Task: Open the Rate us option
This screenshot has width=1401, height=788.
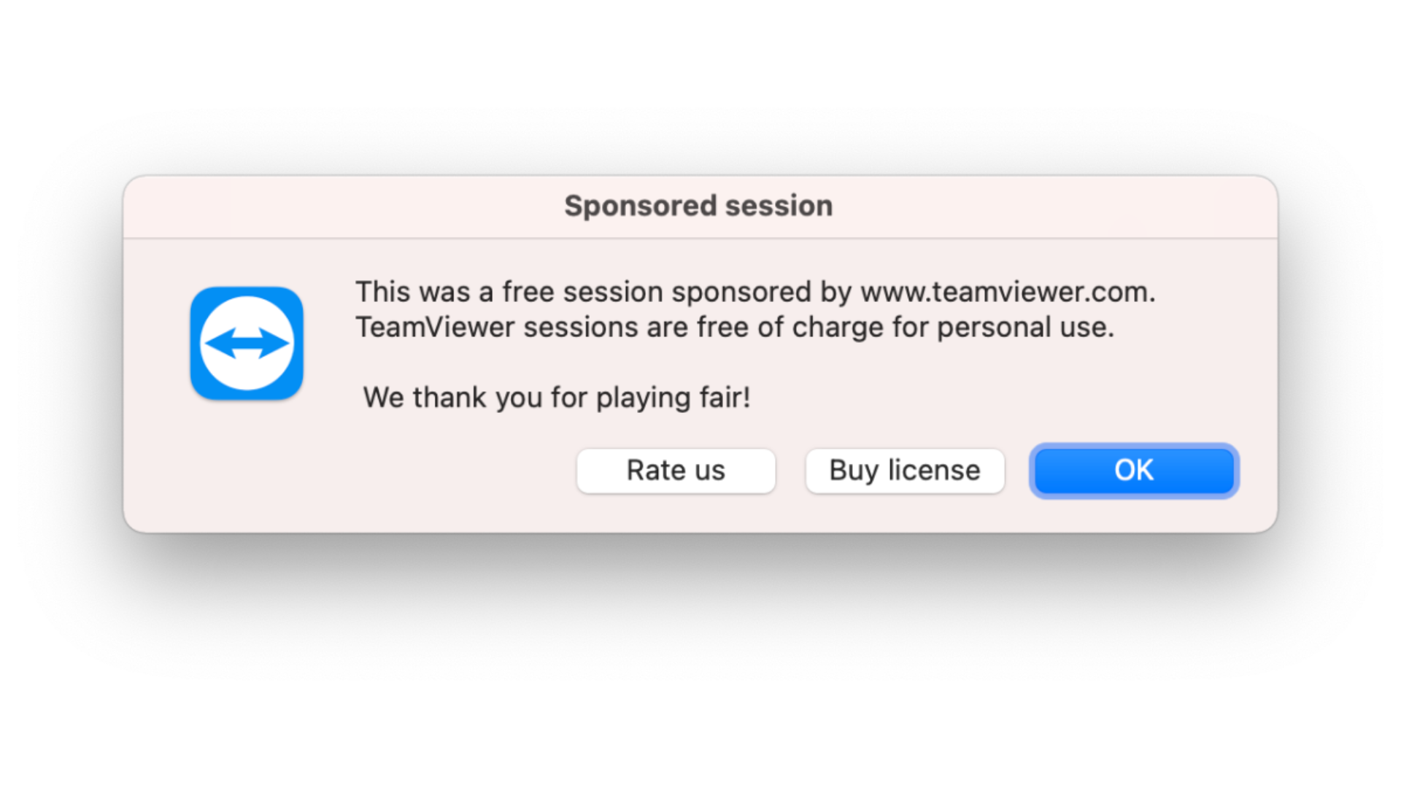Action: [x=676, y=471]
